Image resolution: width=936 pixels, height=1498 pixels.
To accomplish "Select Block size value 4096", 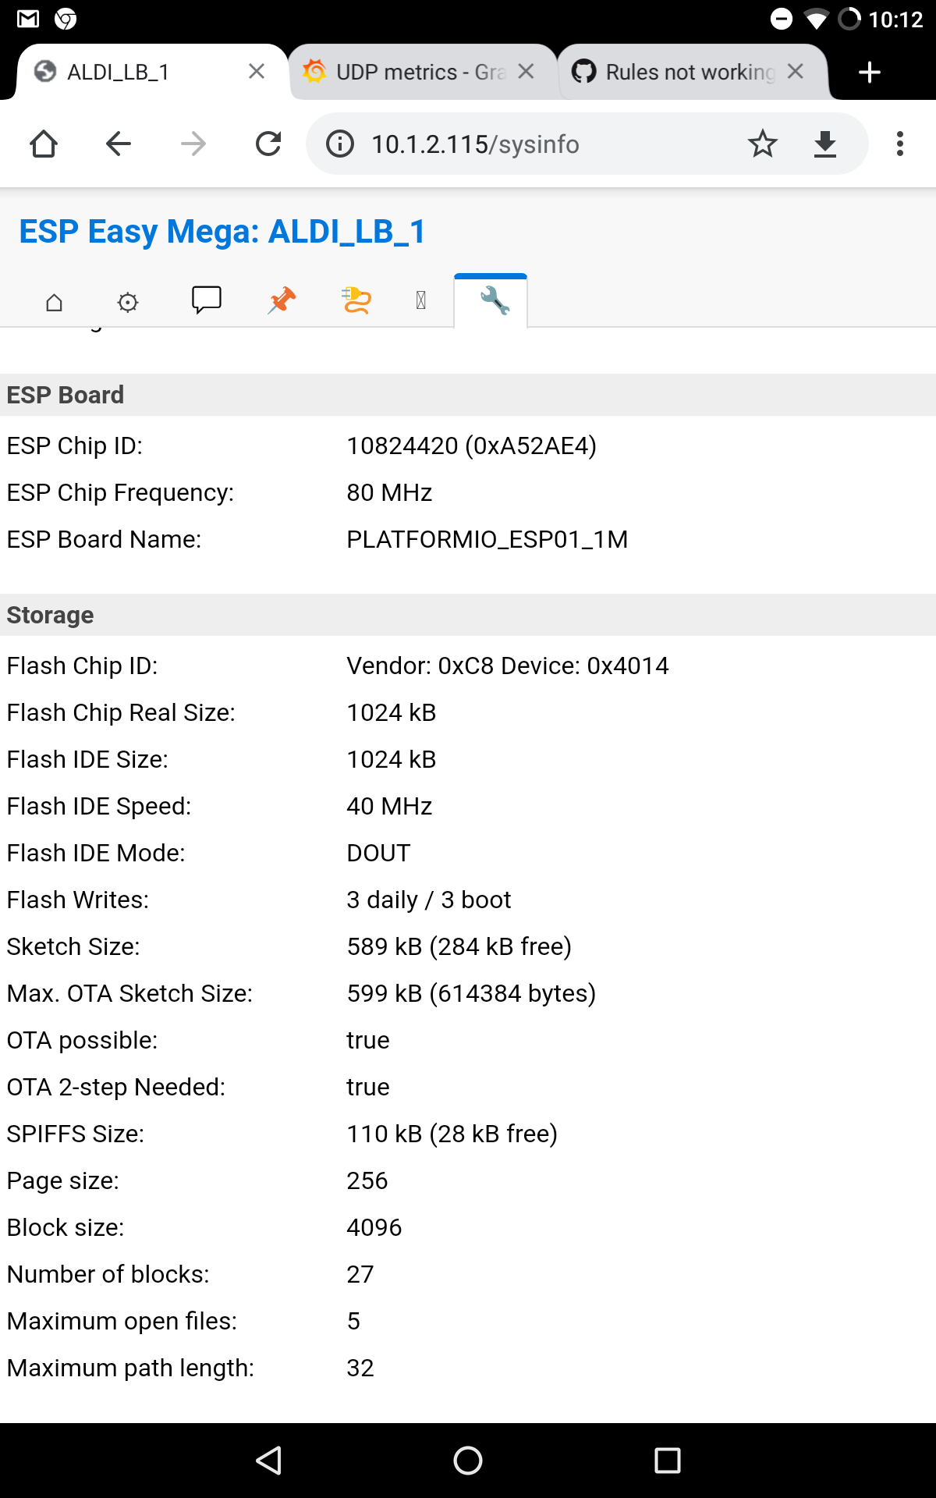I will pyautogui.click(x=374, y=1227).
